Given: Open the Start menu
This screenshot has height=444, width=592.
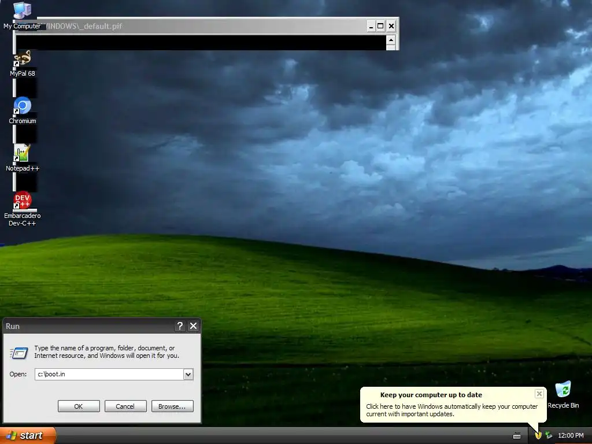Looking at the screenshot, I should 28,435.
